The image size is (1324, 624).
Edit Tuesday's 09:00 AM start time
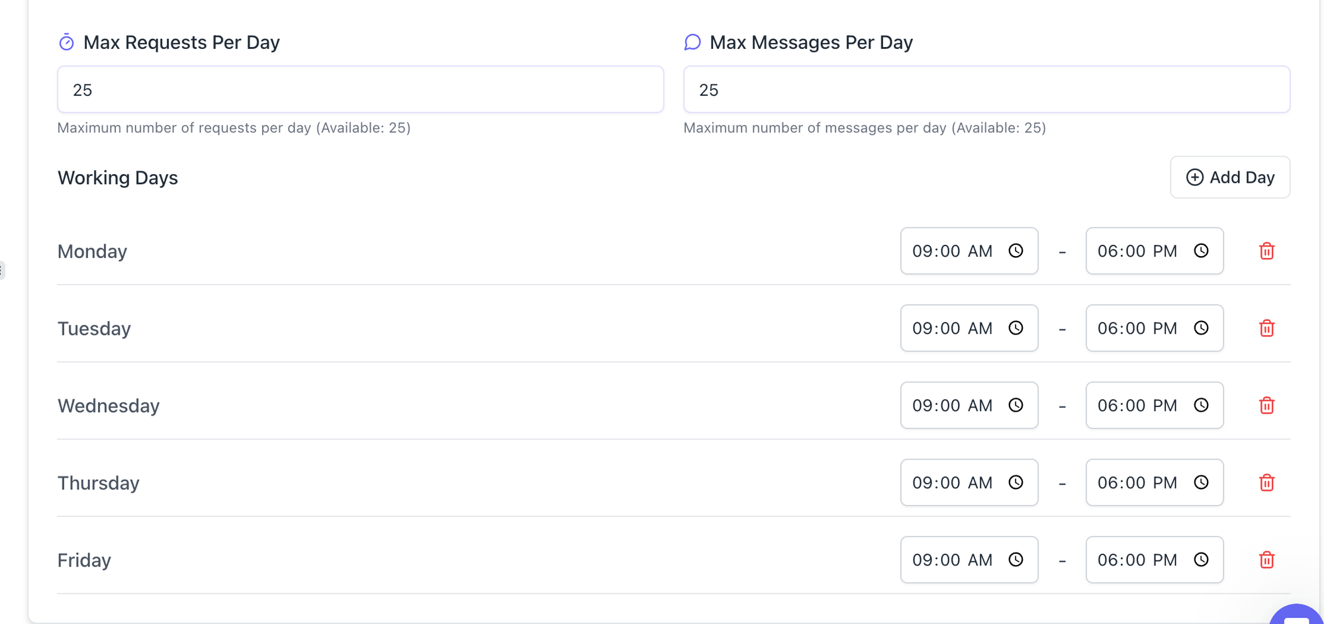pyautogui.click(x=951, y=328)
